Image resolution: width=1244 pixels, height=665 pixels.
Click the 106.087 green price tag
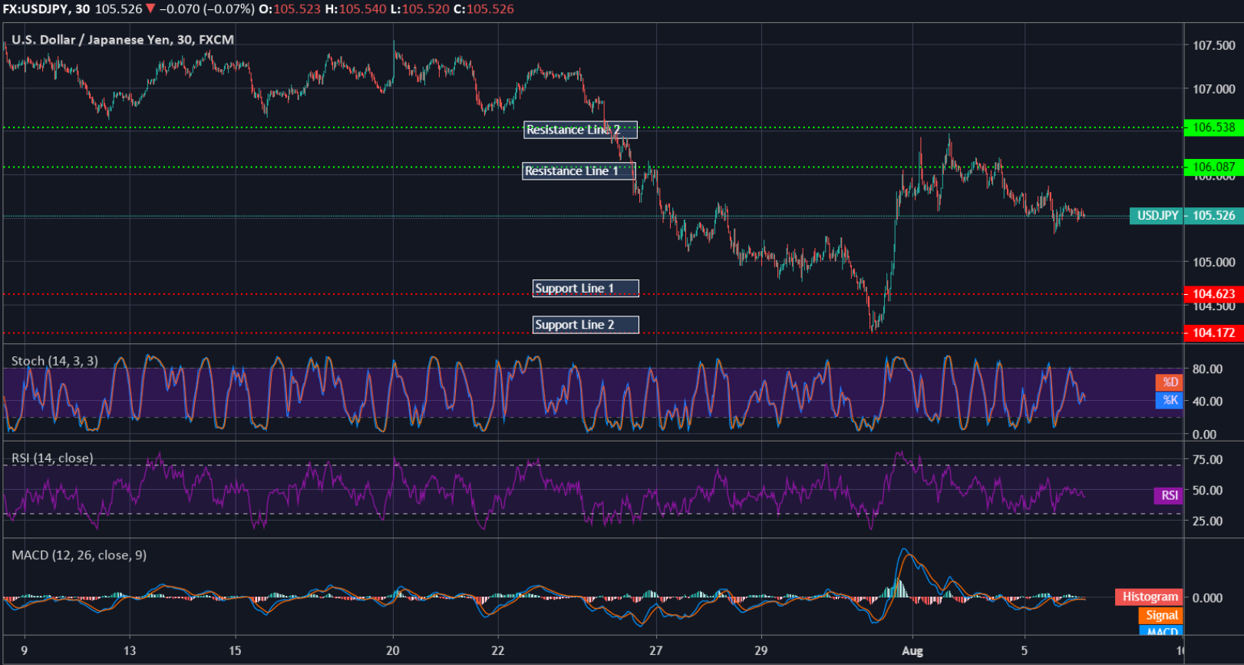click(x=1214, y=167)
